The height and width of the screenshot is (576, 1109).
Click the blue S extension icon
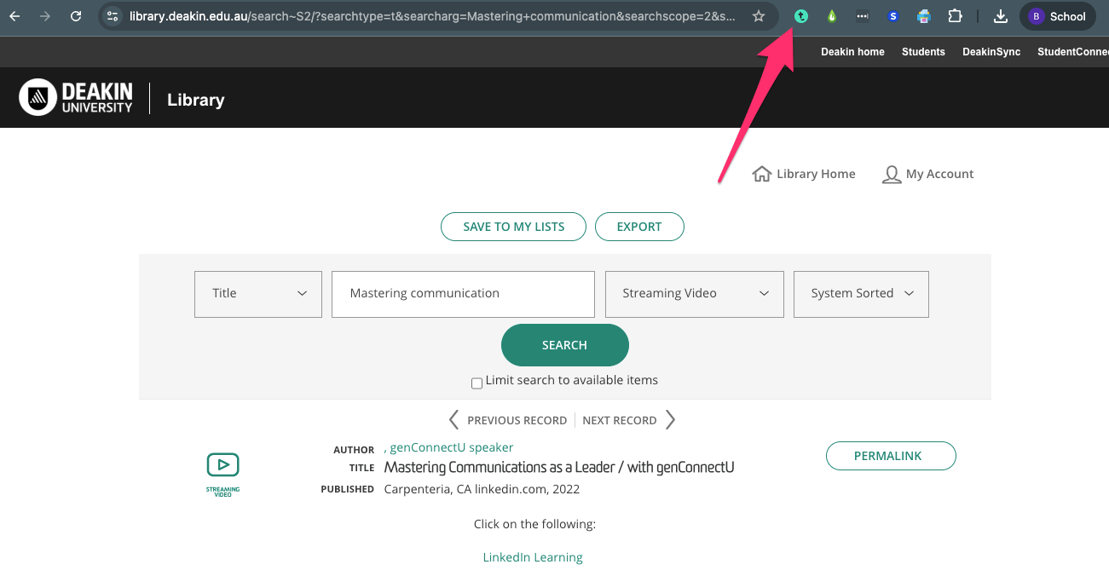click(x=892, y=16)
